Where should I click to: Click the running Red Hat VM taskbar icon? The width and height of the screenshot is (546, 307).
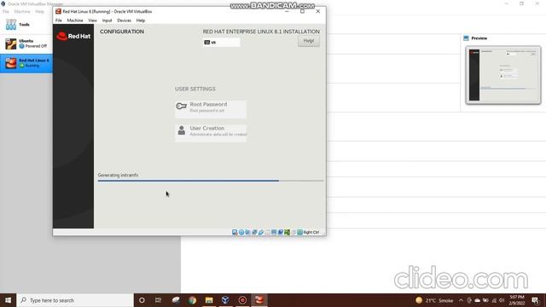(x=259, y=300)
